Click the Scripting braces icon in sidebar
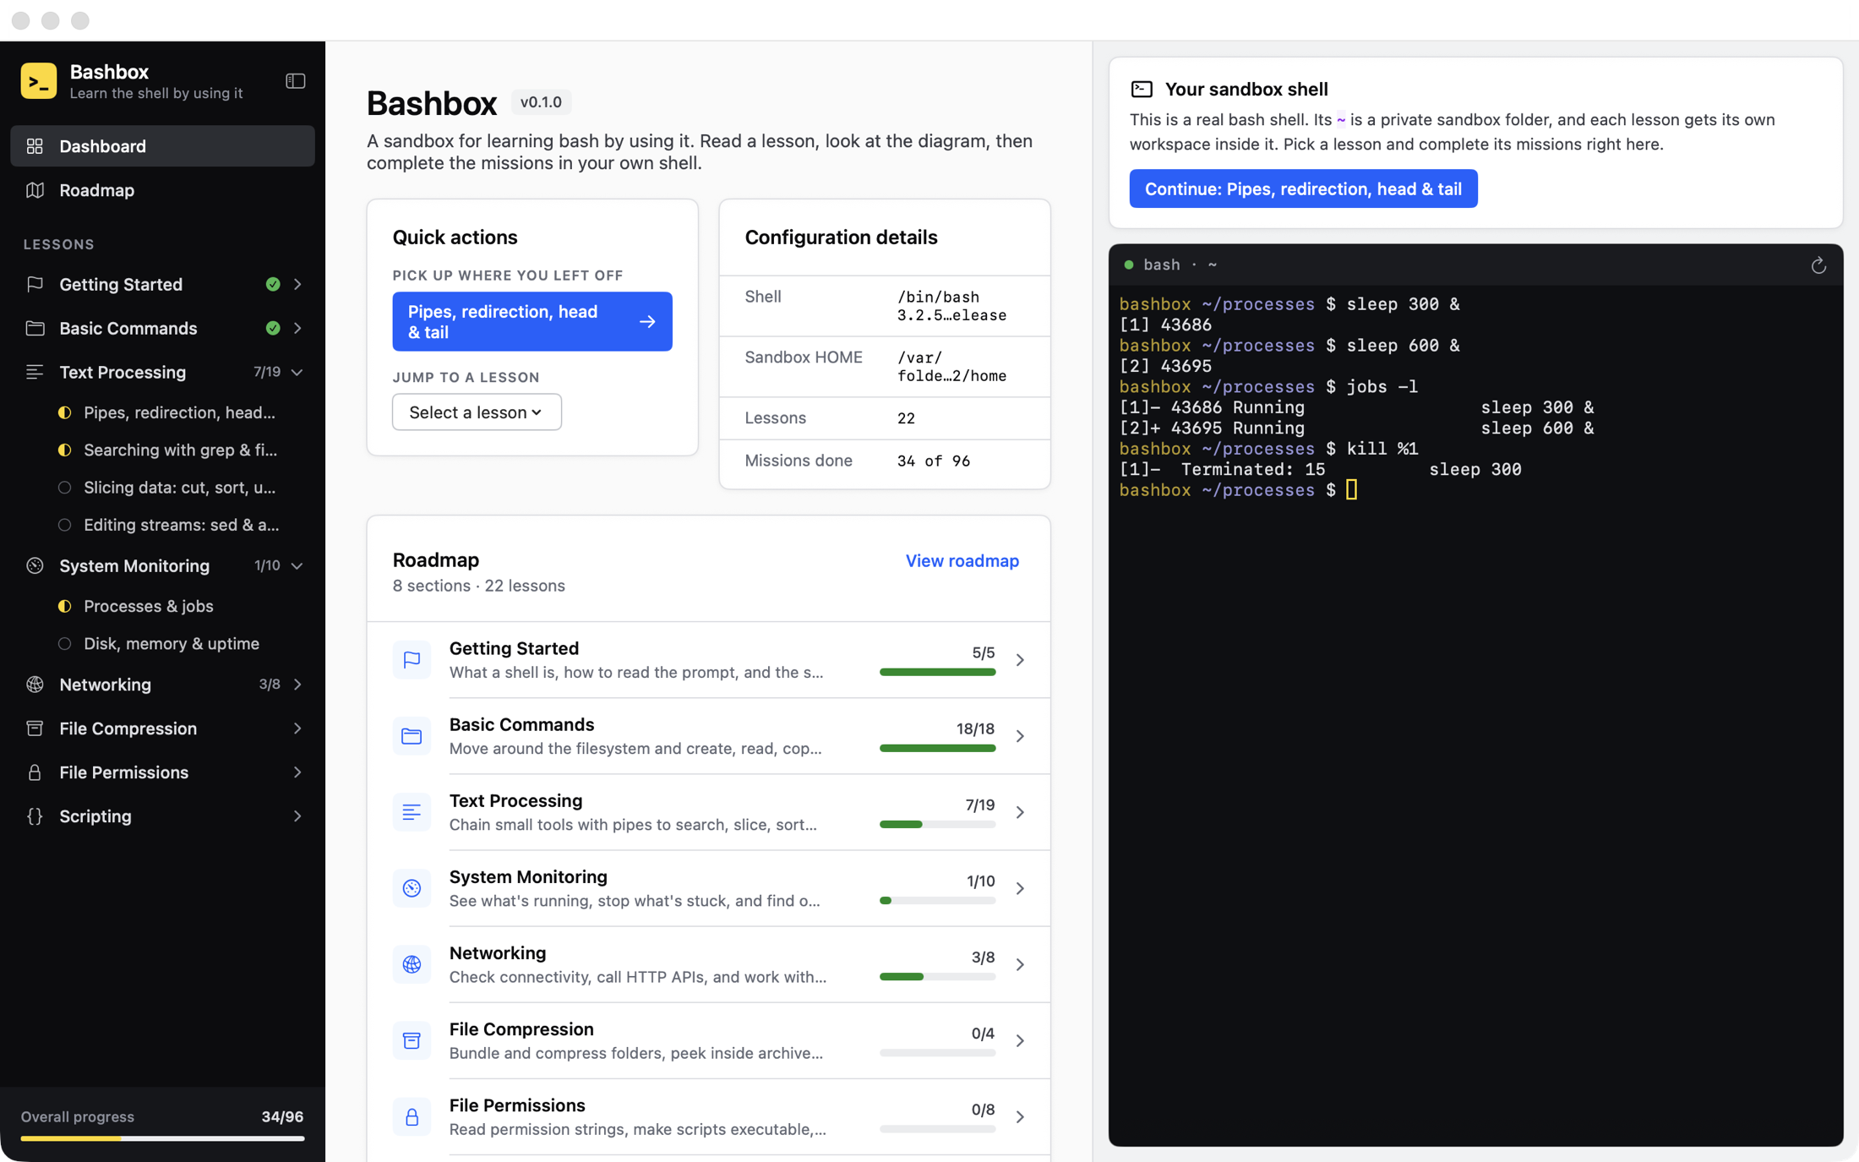 35,816
